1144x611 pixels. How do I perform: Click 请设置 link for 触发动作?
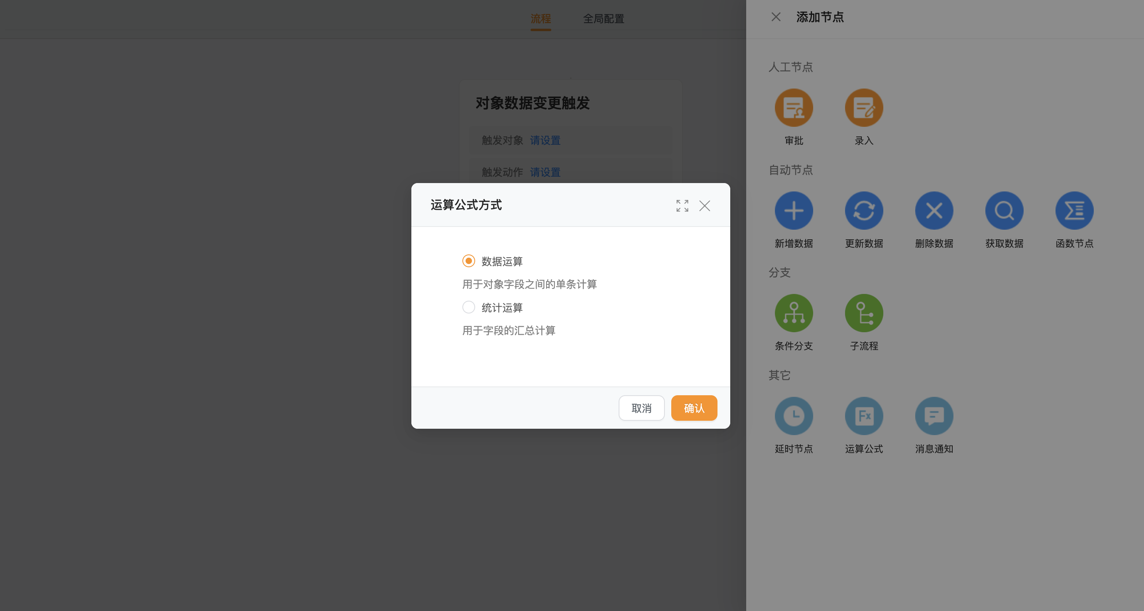545,172
